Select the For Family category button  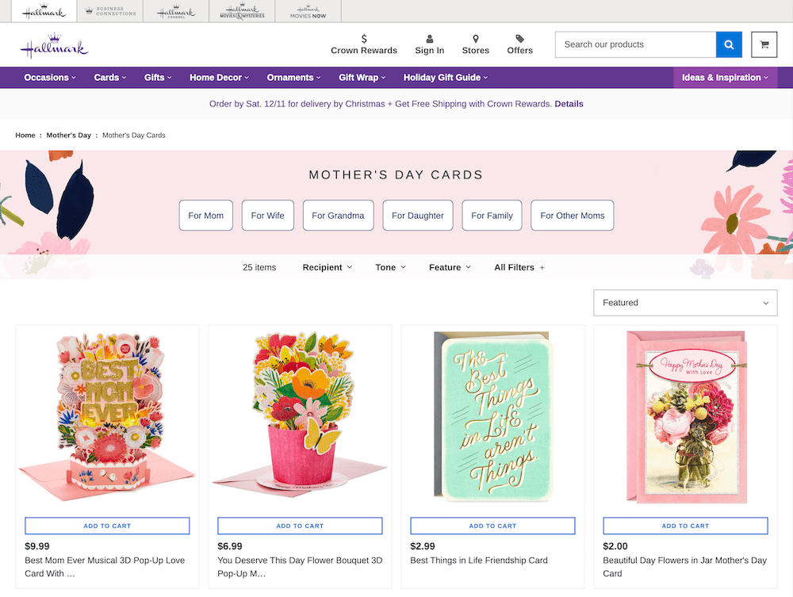(492, 216)
